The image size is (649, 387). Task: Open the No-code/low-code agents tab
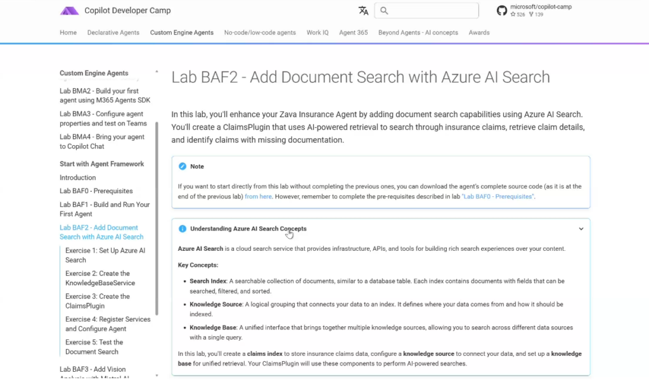click(260, 33)
